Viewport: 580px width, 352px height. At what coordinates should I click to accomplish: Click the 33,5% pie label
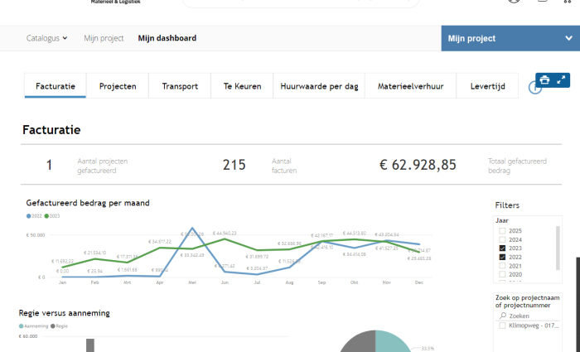tap(428, 349)
